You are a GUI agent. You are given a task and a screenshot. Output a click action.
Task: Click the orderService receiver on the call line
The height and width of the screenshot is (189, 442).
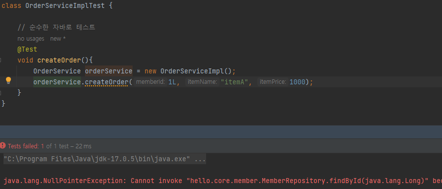[x=57, y=82]
